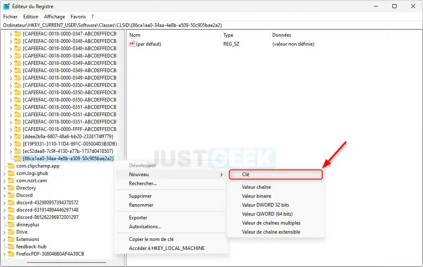Expand the {ec52dea8-7c9f-4130 key
Image resolution: width=423 pixels, height=267 pixels.
pos(11,151)
